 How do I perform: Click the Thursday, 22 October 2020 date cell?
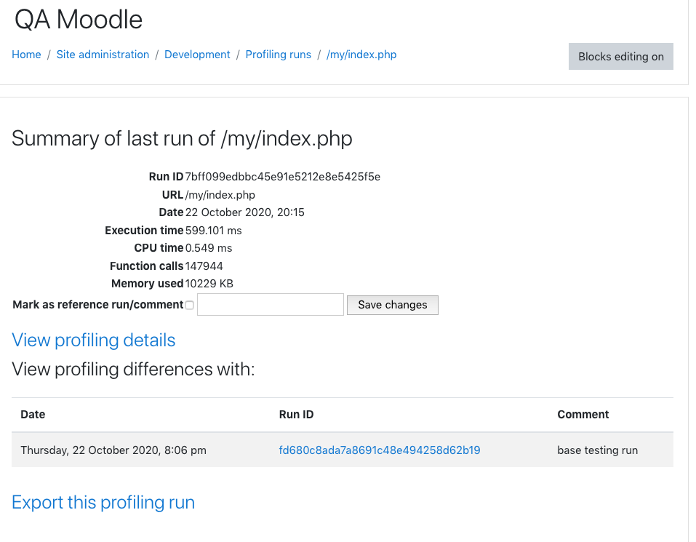coord(113,450)
